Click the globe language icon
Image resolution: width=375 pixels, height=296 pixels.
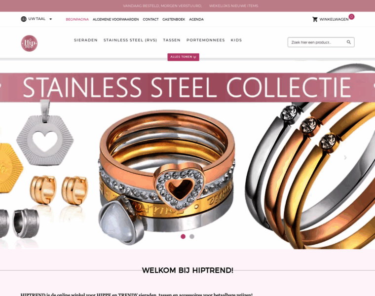[24, 19]
